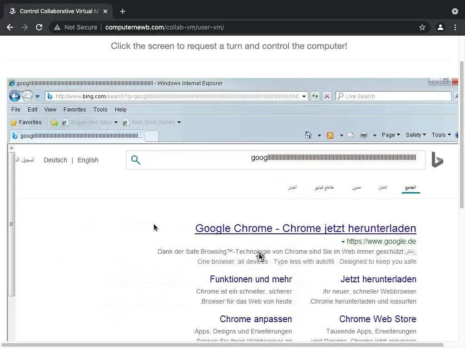Select the أخبار news search tab
This screenshot has height=348, width=465.
point(292,187)
